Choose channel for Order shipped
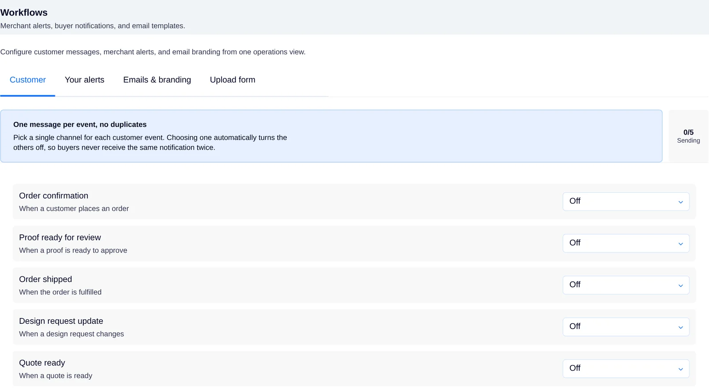Screen dimensions: 709x388 coord(626,285)
